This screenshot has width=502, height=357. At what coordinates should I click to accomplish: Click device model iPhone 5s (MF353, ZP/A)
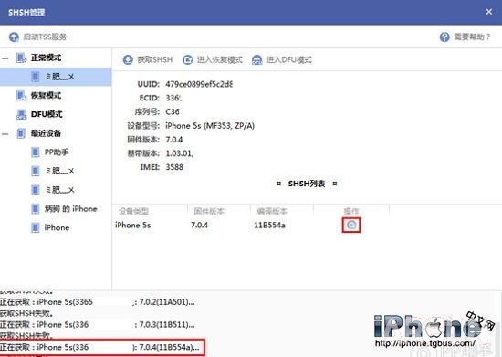point(210,125)
